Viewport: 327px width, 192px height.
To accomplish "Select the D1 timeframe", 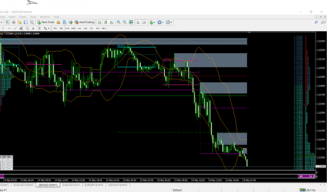I will point(92,28).
